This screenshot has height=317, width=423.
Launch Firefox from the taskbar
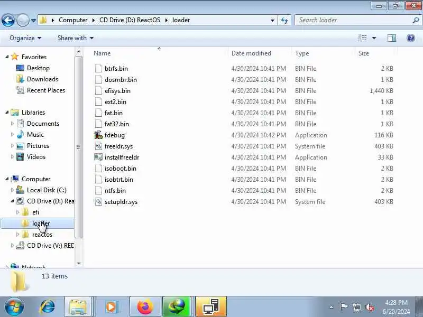[145, 307]
